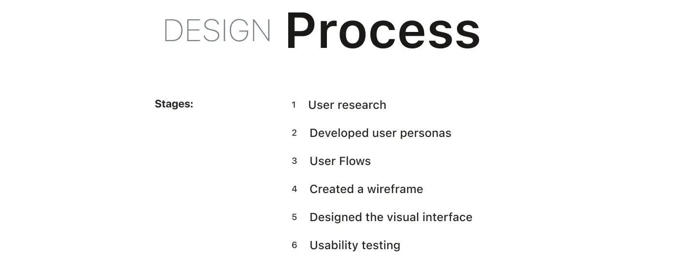The width and height of the screenshot is (677, 254).
Task: Click the bold "Process" title
Action: click(383, 30)
